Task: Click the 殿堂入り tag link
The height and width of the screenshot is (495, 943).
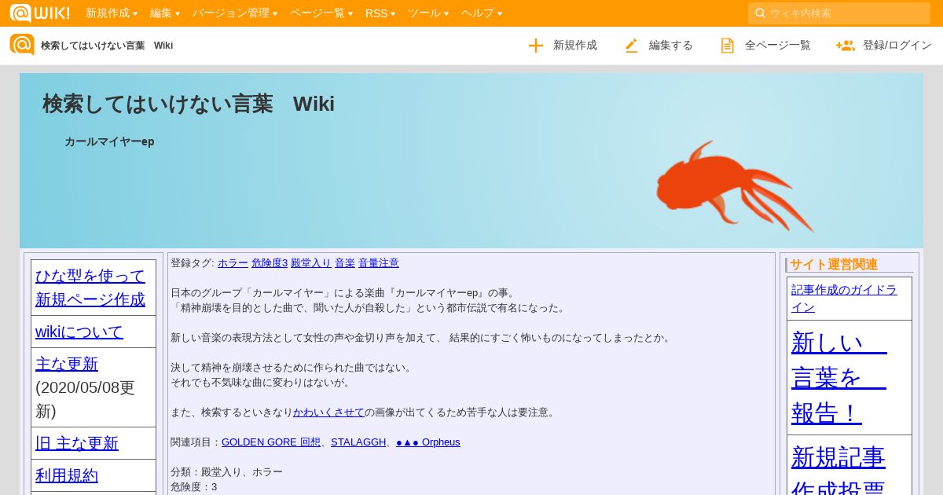Action: click(311, 263)
